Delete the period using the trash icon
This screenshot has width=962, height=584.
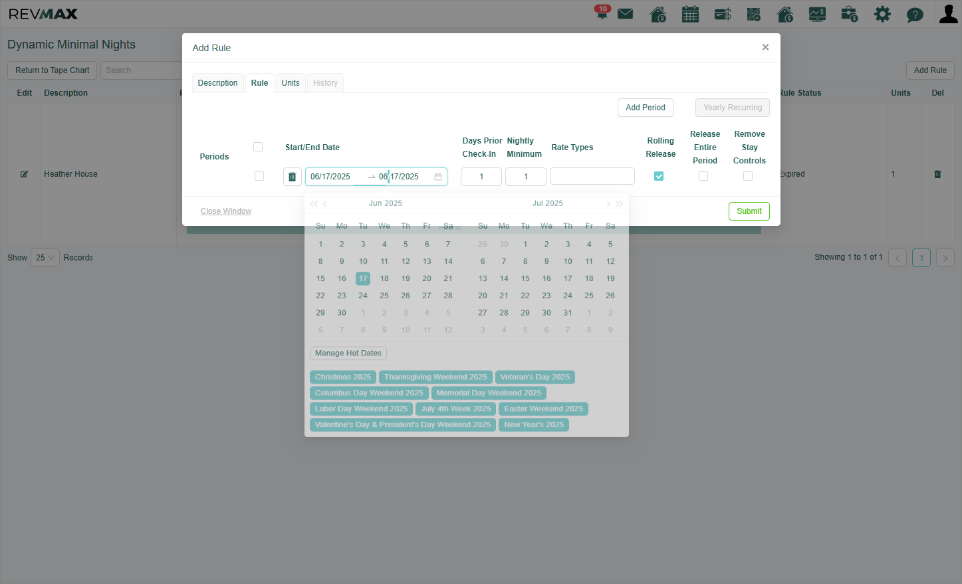tap(292, 177)
